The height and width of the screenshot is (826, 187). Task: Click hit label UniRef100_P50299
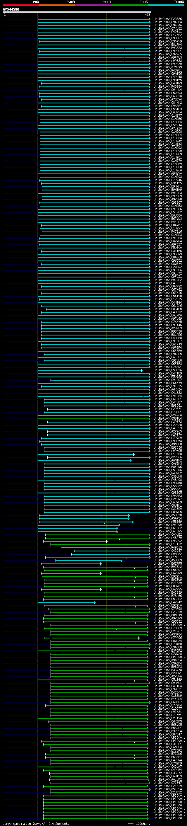[x=168, y=377]
